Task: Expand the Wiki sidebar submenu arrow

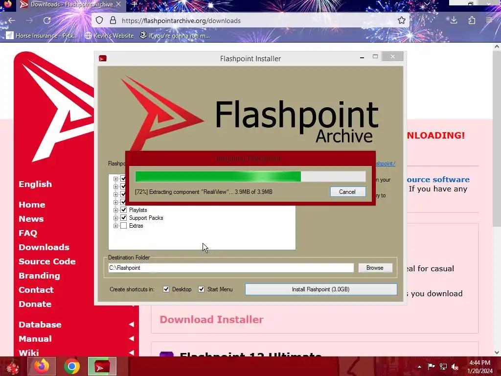Action: coord(131,352)
